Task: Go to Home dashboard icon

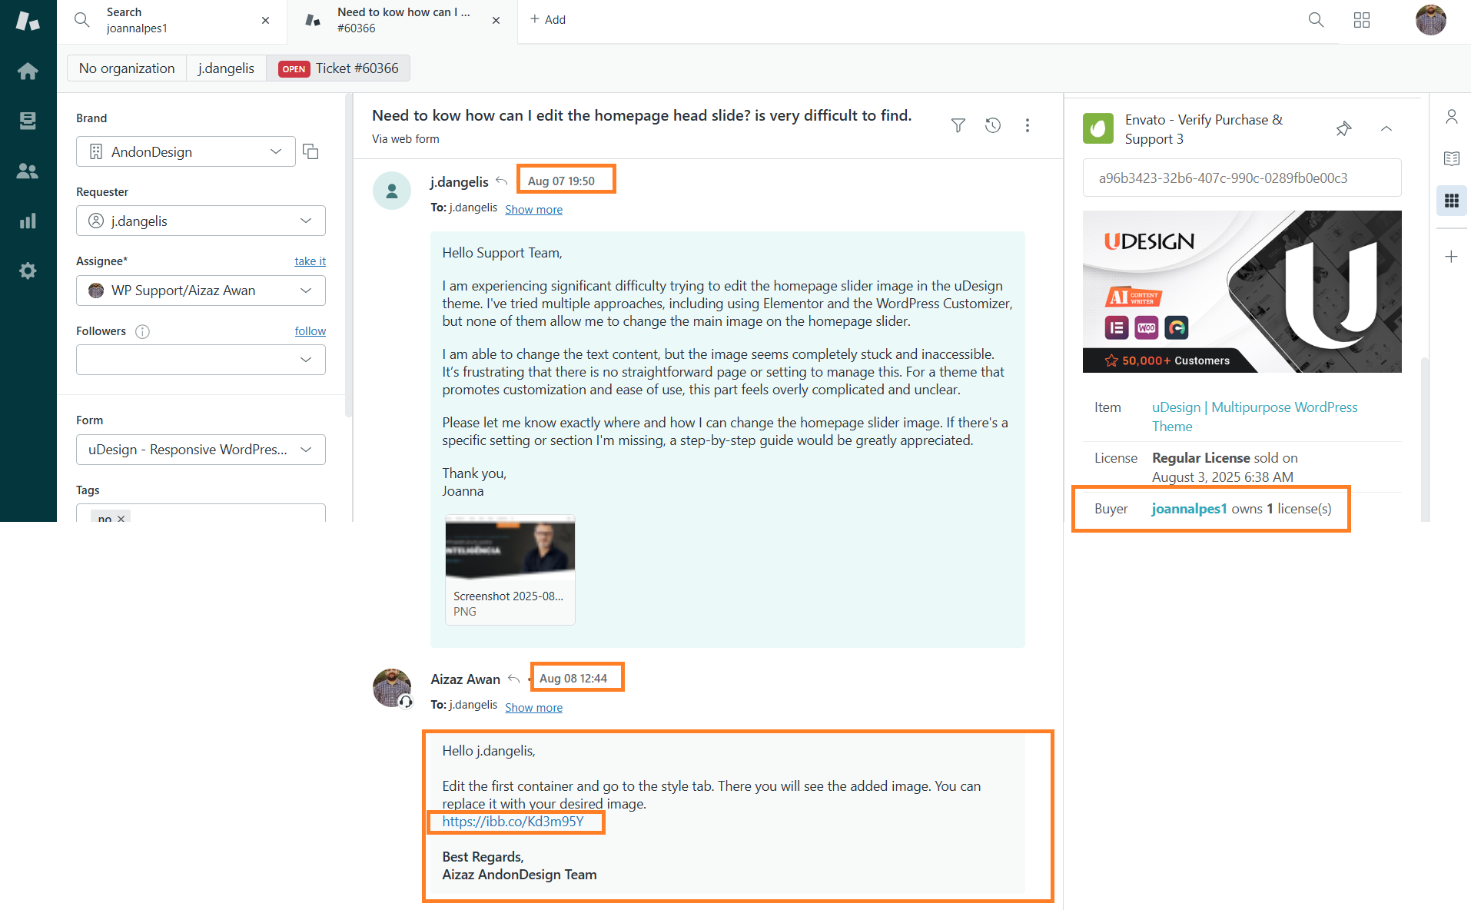Action: 28,71
